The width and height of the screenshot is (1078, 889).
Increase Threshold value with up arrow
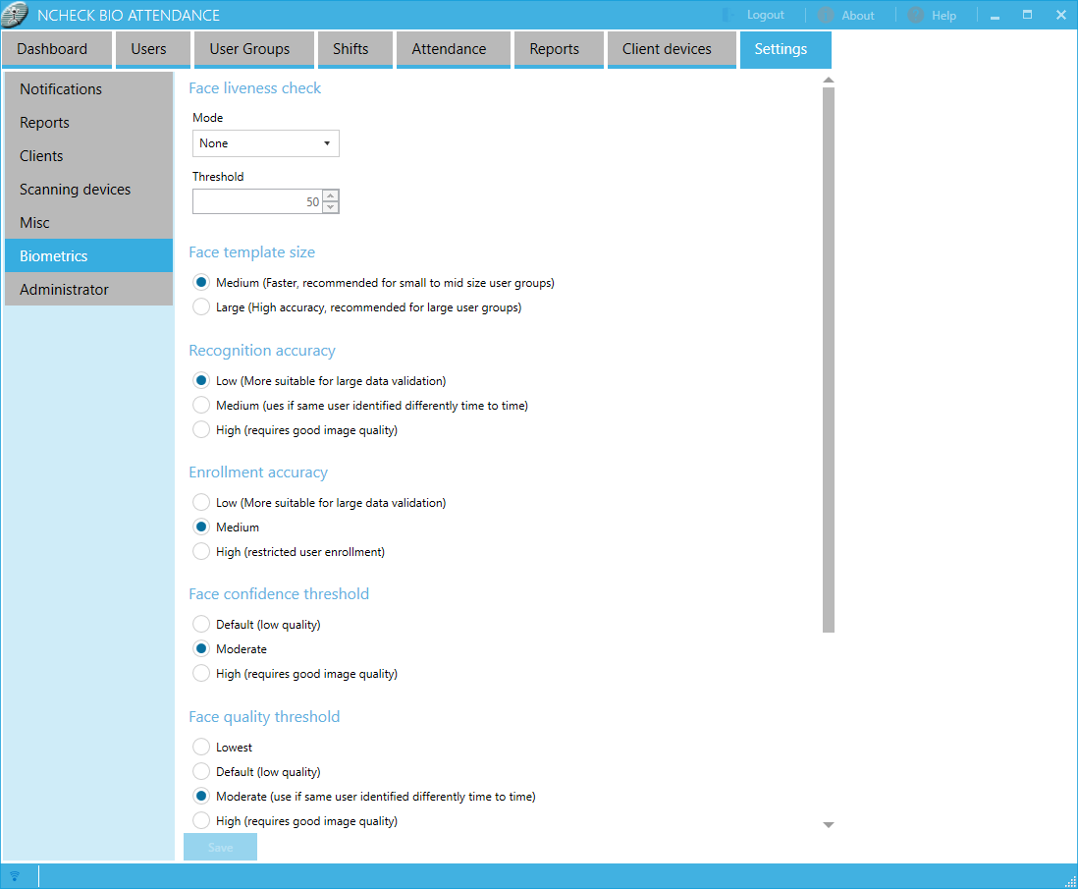click(x=331, y=195)
